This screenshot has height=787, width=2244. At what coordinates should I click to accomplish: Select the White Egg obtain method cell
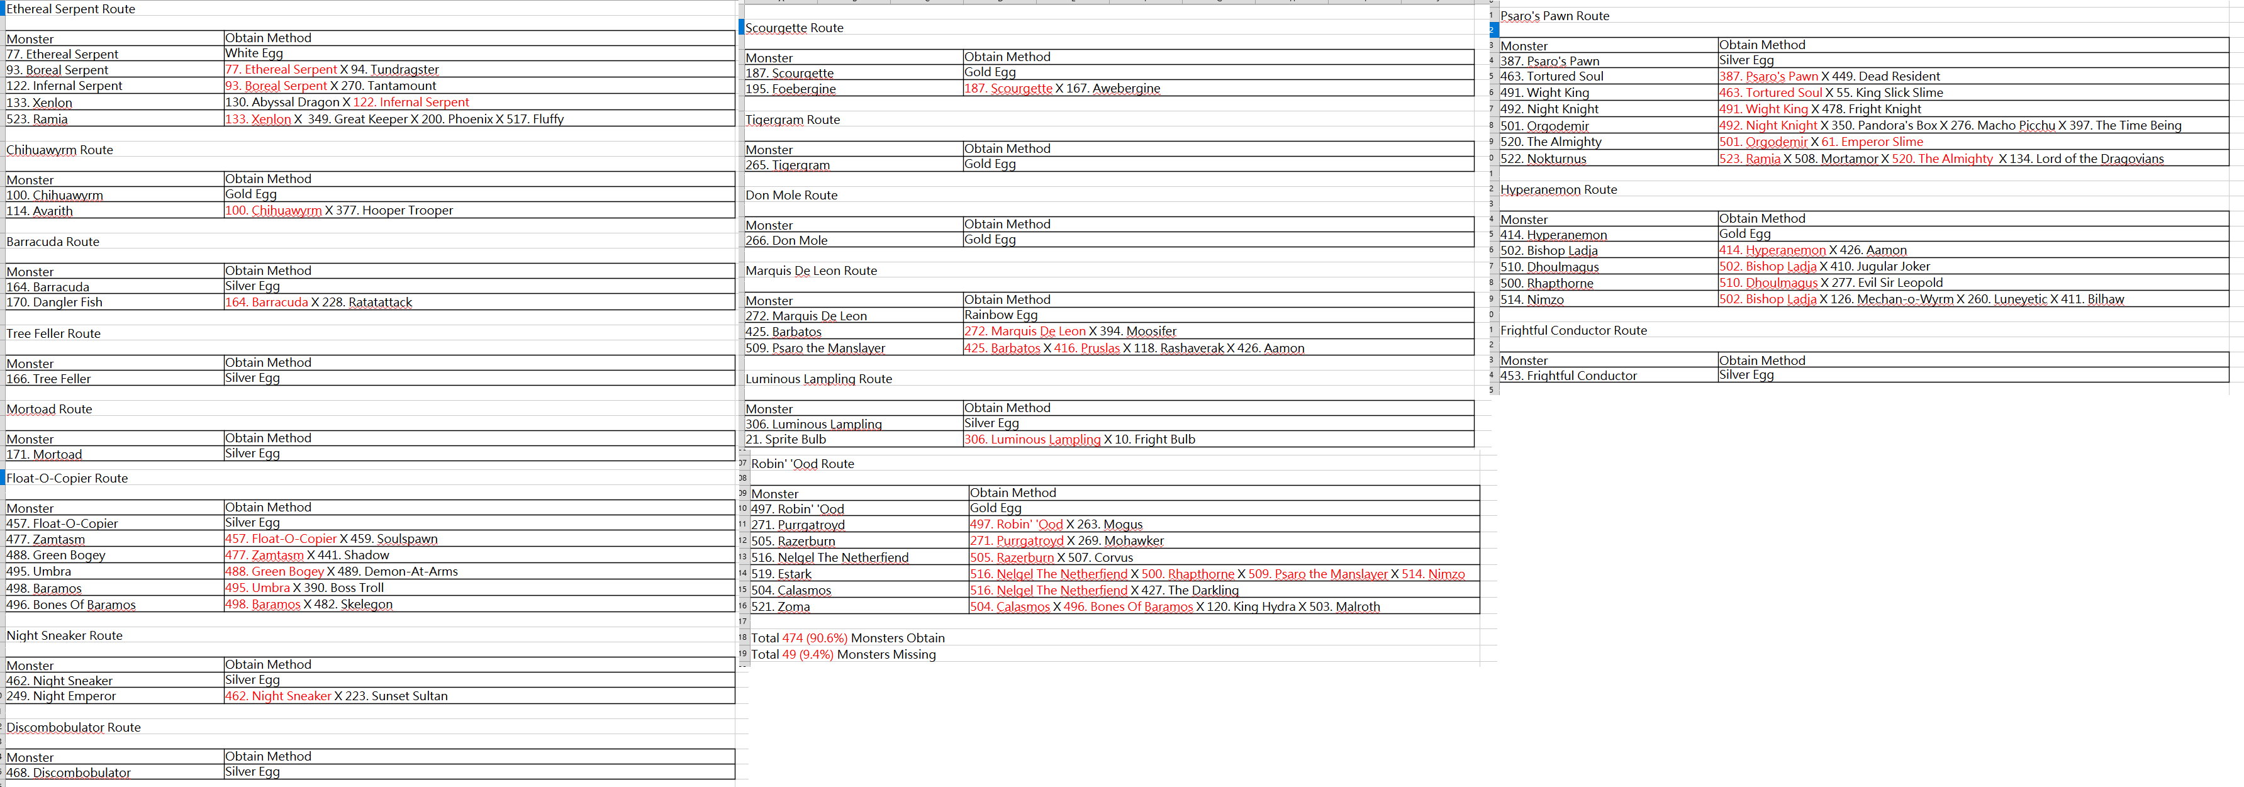tap(254, 53)
